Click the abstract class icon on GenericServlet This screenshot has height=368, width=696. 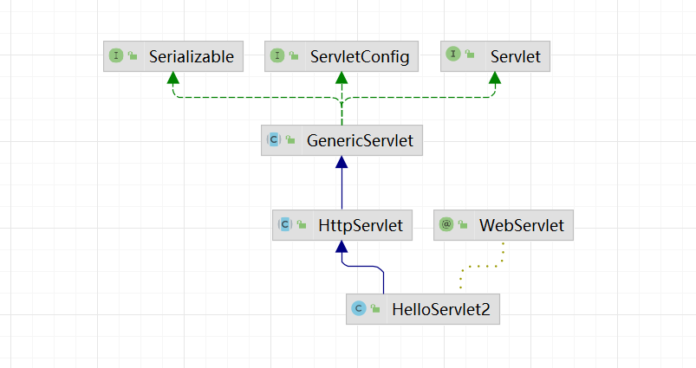(x=273, y=139)
